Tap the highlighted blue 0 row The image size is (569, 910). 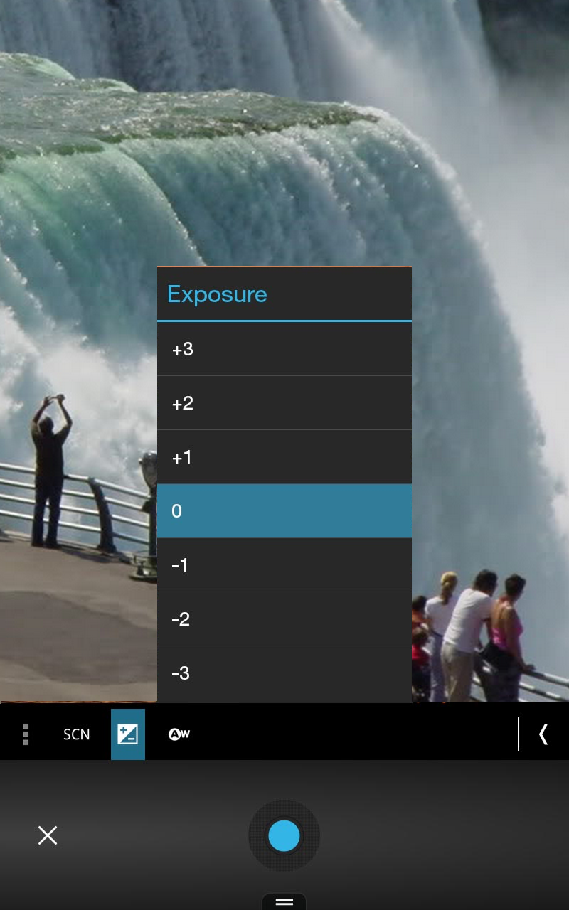(284, 510)
